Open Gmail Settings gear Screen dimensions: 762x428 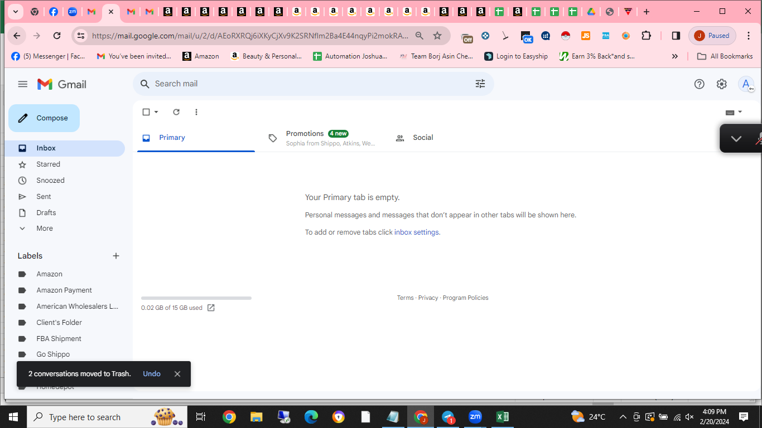(x=722, y=84)
